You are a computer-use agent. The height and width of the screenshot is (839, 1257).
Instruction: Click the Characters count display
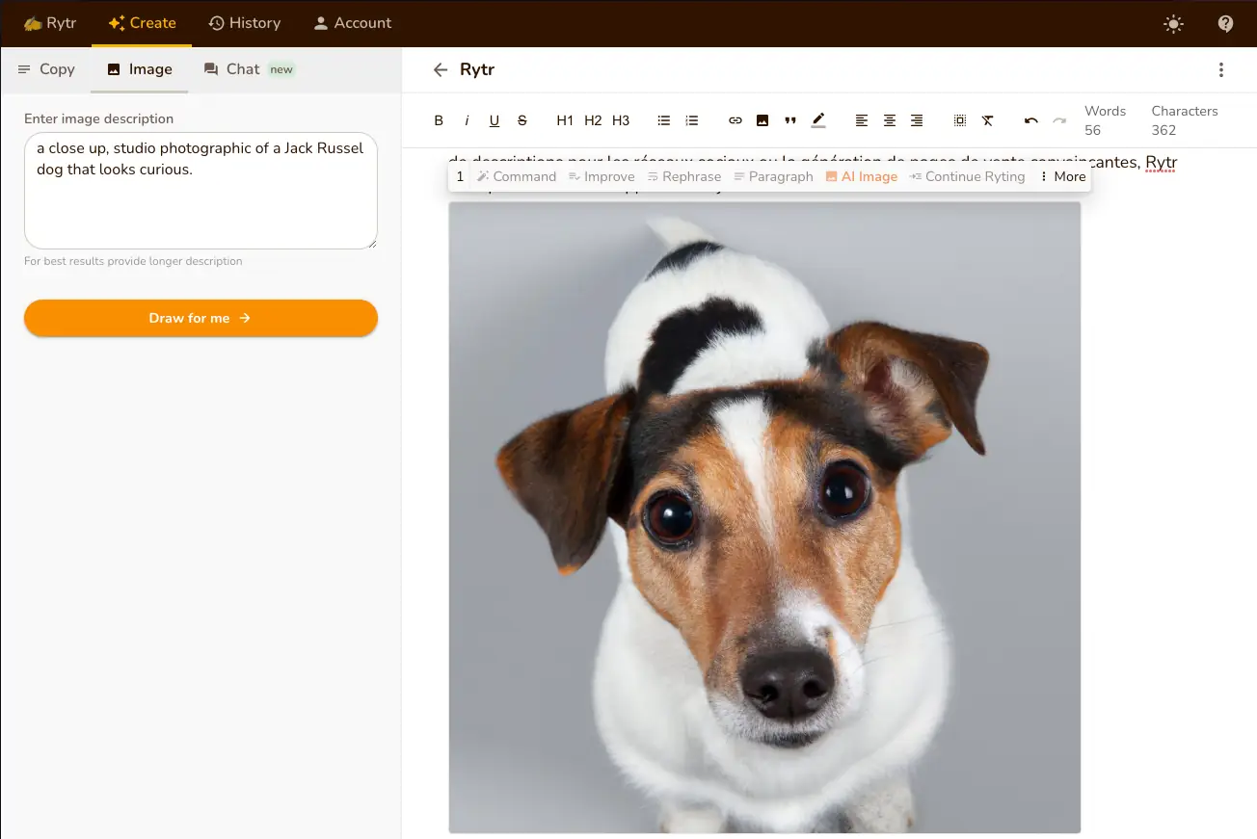(x=1185, y=120)
